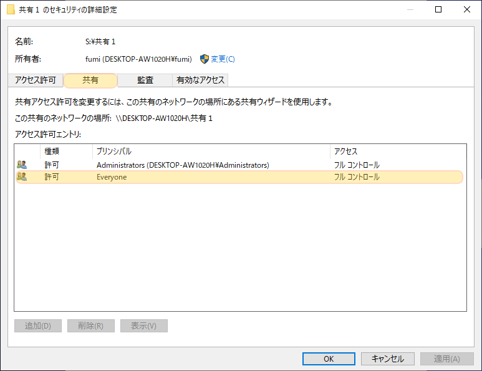The height and width of the screenshot is (371, 482).
Task: Click the アクセス column header
Action: click(x=398, y=152)
